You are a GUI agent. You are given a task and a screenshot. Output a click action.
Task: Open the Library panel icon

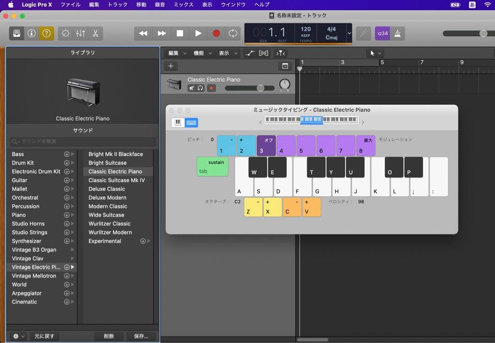click(x=17, y=33)
